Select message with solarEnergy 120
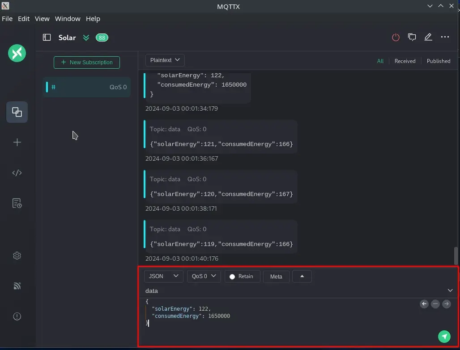Image resolution: width=460 pixels, height=350 pixels. pos(221,187)
